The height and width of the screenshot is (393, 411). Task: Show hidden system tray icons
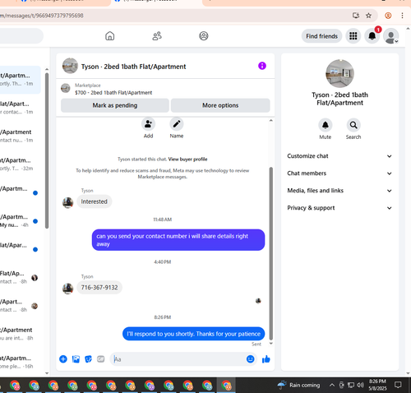click(x=332, y=385)
